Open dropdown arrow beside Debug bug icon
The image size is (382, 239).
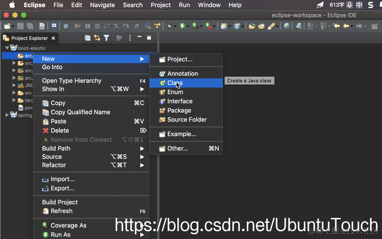(175, 26)
